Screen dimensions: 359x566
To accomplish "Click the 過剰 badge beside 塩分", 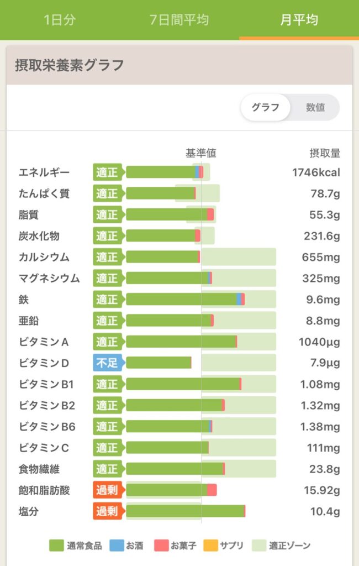I will point(108,511).
